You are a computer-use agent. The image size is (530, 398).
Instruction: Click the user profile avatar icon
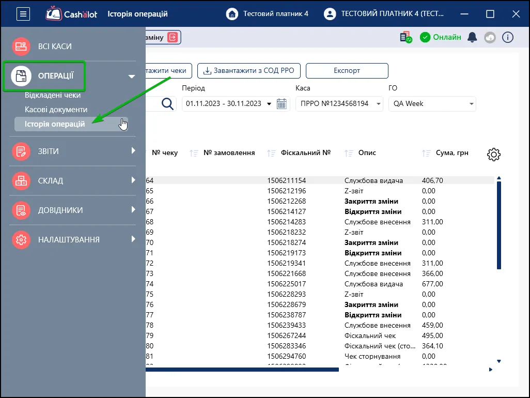(330, 14)
